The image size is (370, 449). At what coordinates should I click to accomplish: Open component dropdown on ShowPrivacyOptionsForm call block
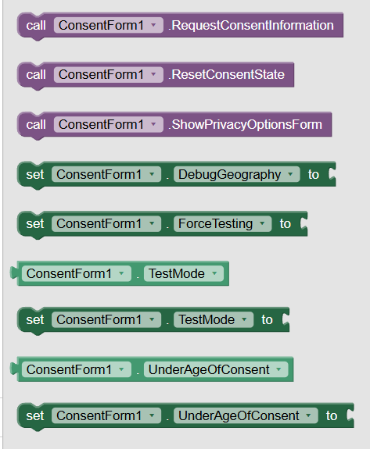[x=109, y=125]
